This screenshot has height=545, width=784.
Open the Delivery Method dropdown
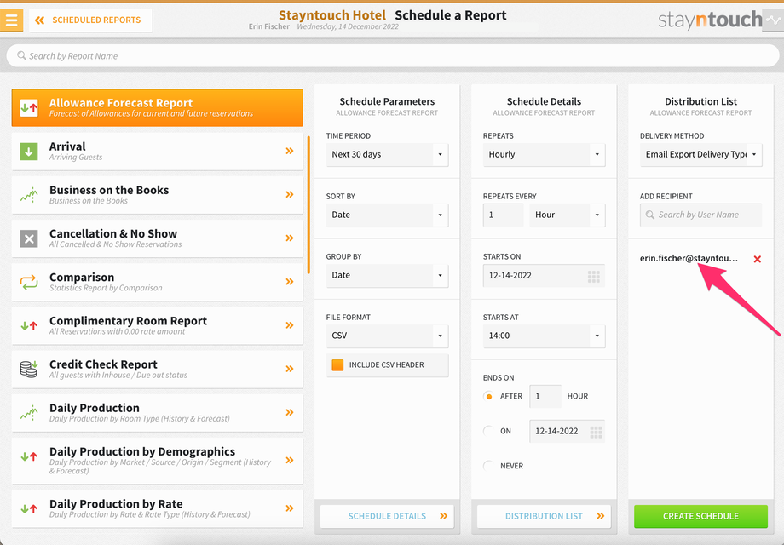pos(701,154)
